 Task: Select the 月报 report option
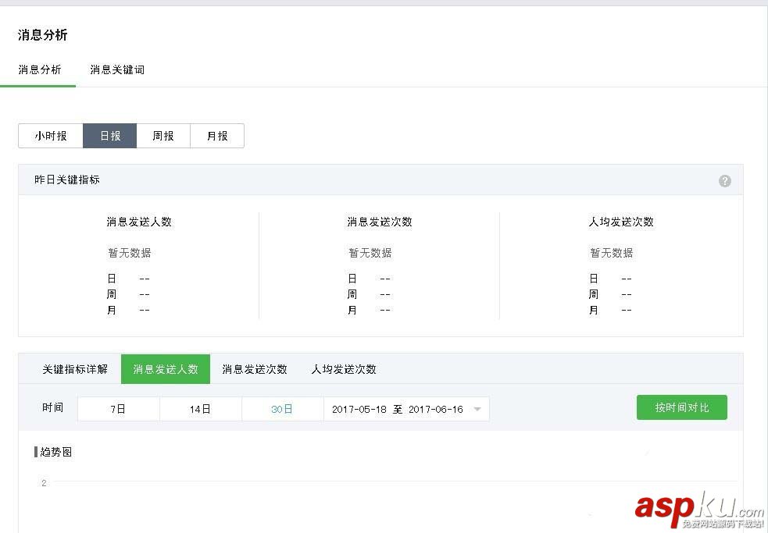point(216,135)
